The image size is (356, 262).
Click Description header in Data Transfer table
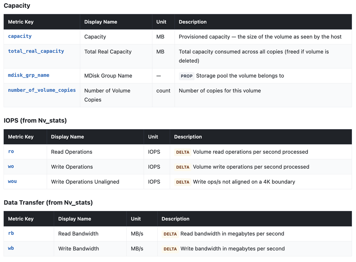175,219
